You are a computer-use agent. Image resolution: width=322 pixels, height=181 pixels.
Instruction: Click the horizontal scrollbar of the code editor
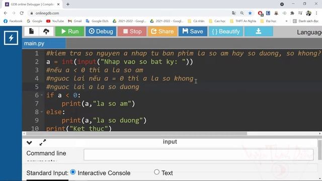(136, 134)
